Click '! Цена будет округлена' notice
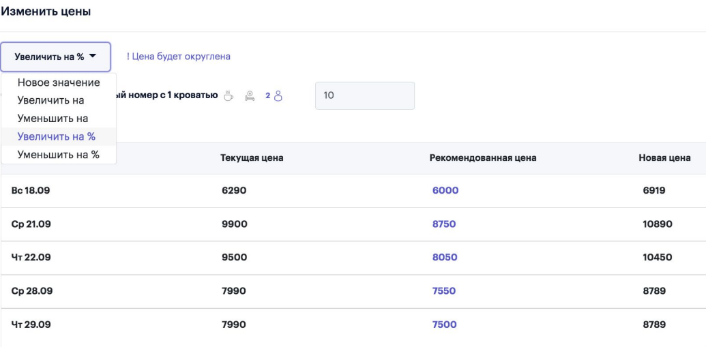The height and width of the screenshot is (347, 706). (178, 57)
